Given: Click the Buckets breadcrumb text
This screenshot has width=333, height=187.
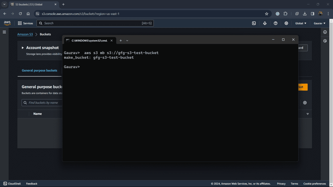Looking at the screenshot, I should tap(45, 34).
